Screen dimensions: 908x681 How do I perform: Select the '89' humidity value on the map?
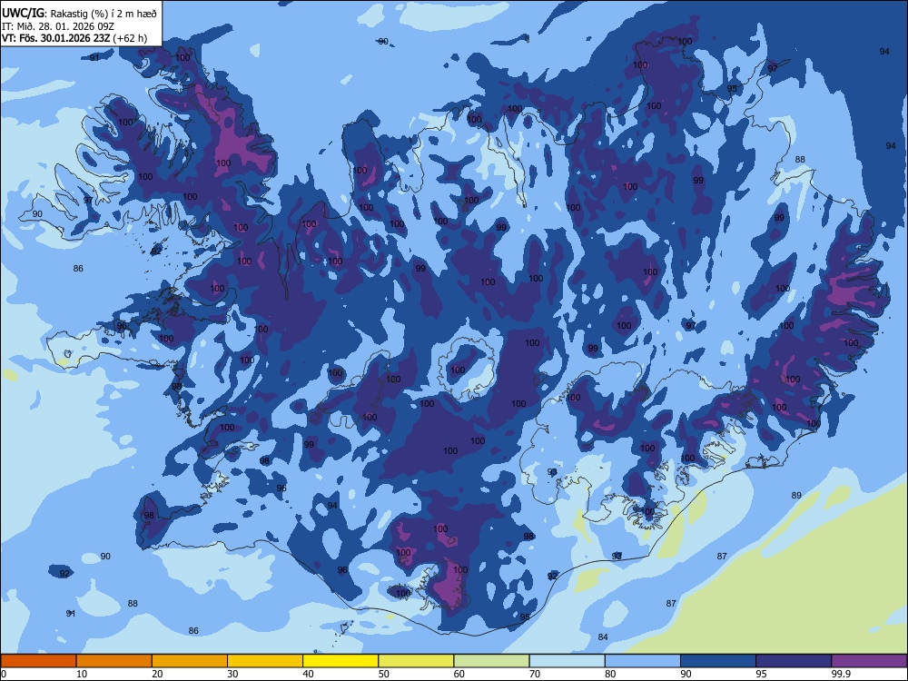pos(797,495)
